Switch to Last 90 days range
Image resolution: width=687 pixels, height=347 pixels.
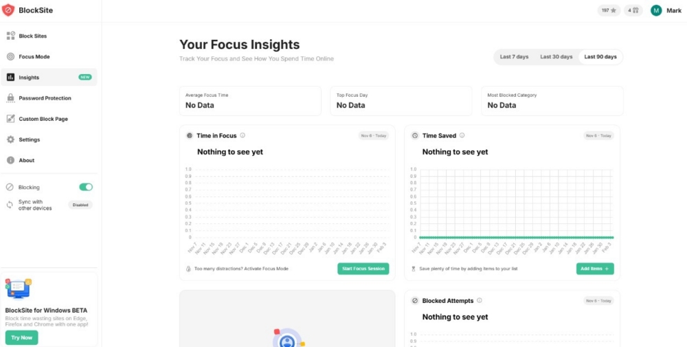coord(600,57)
